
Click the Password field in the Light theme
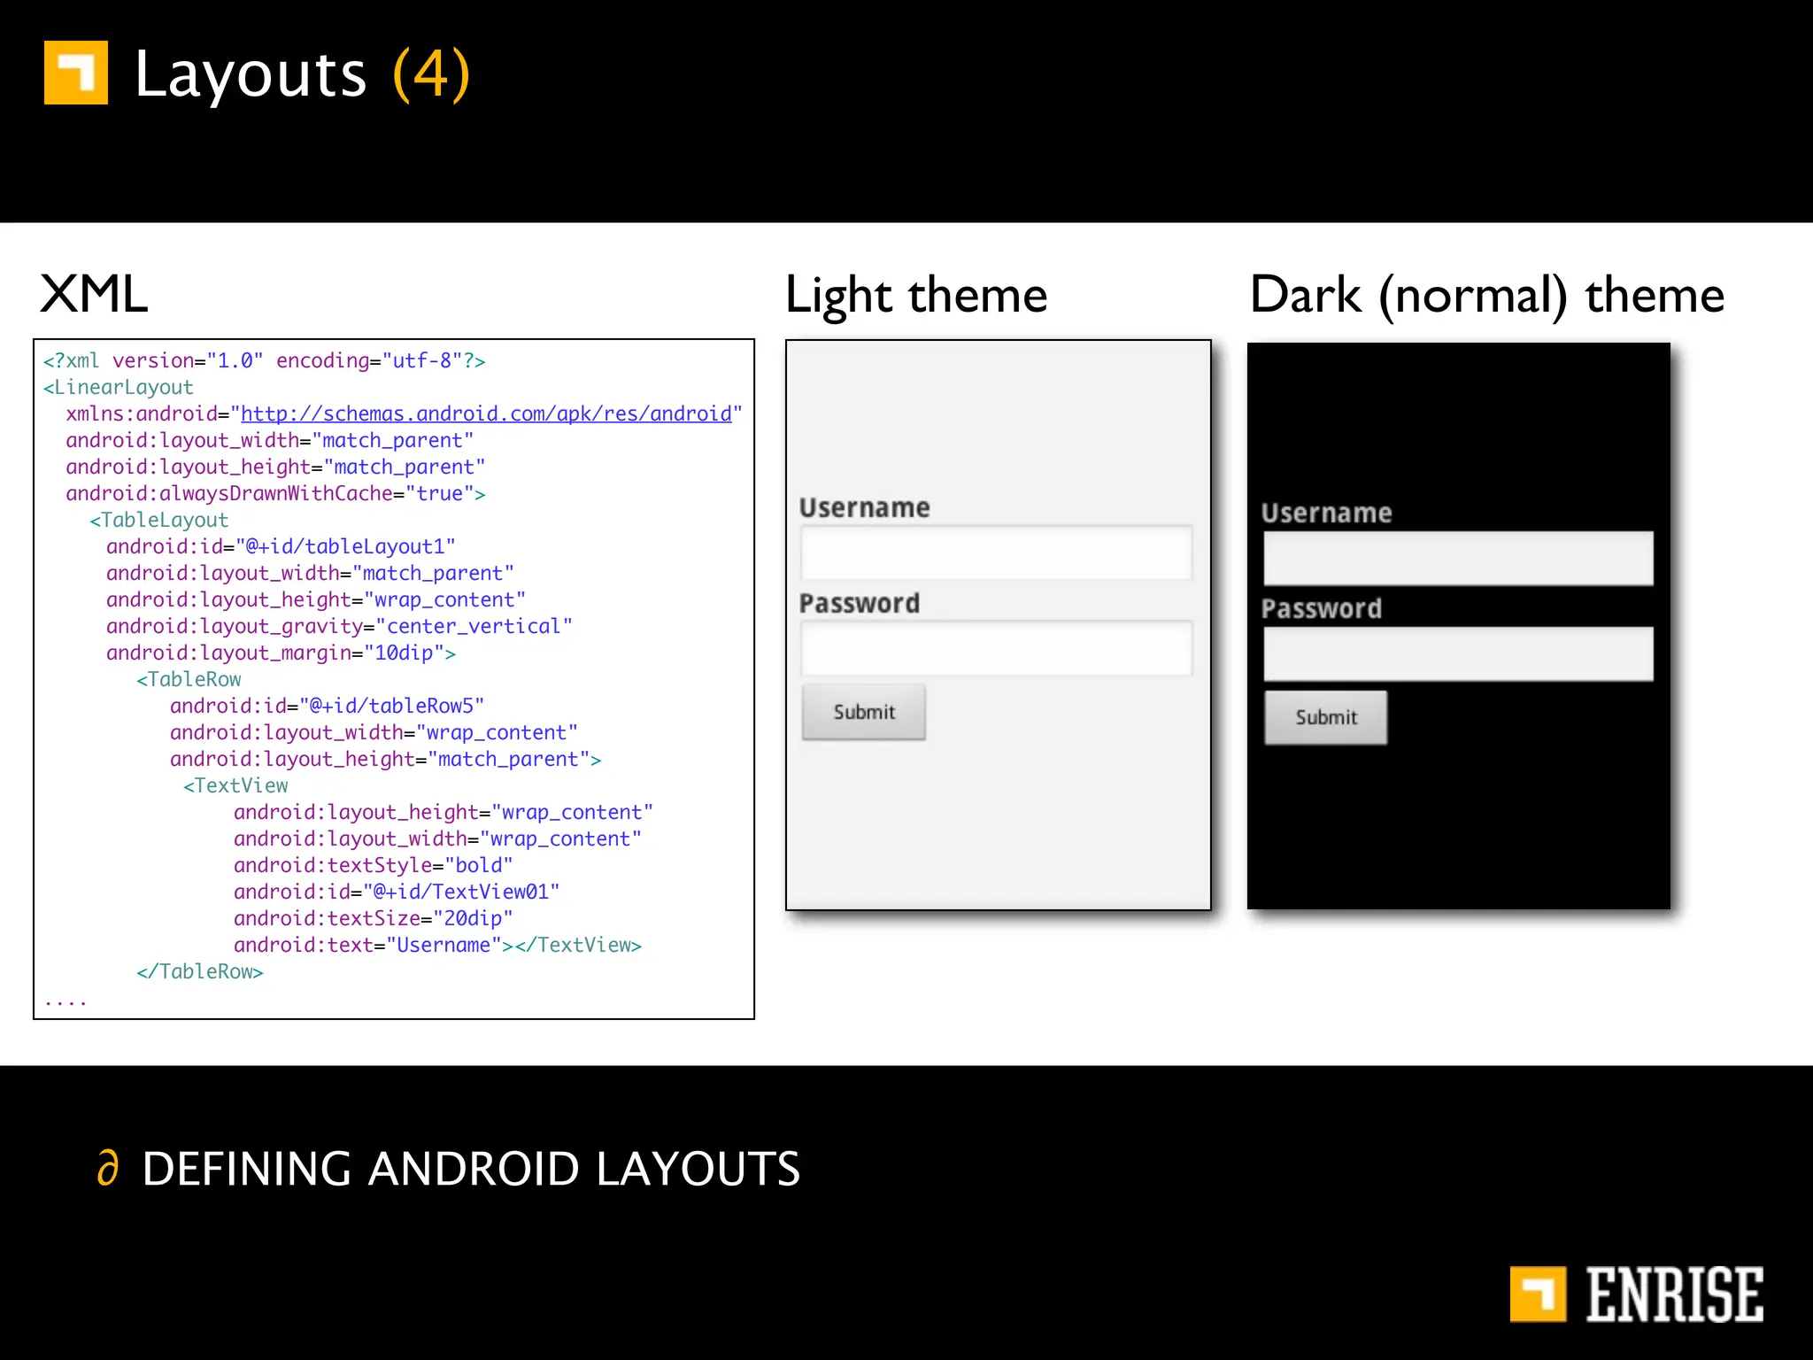click(x=997, y=648)
